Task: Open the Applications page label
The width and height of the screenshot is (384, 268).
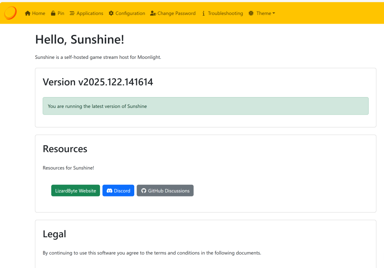Action: click(90, 13)
